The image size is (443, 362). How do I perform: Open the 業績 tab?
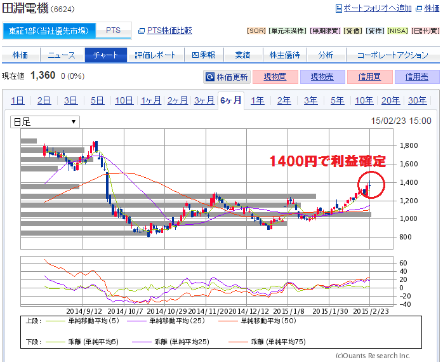(243, 55)
